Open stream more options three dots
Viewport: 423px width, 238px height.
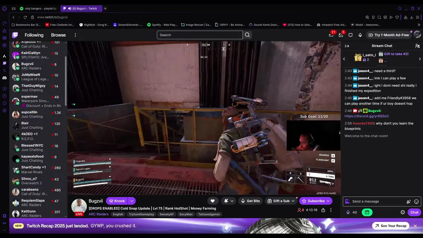tap(331, 210)
